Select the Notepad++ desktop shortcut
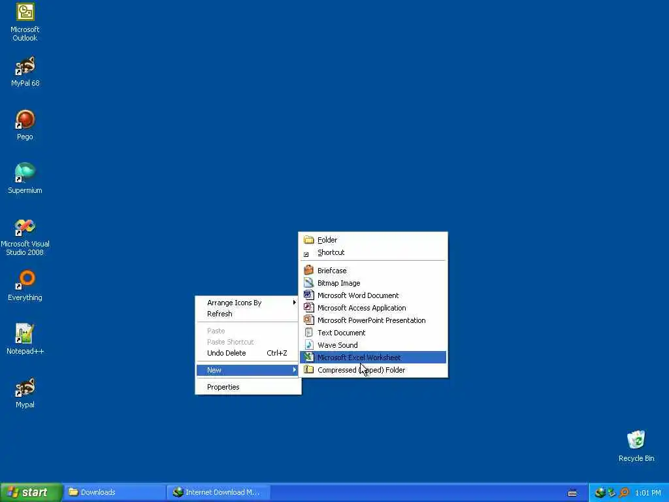The height and width of the screenshot is (502, 669). (x=25, y=339)
